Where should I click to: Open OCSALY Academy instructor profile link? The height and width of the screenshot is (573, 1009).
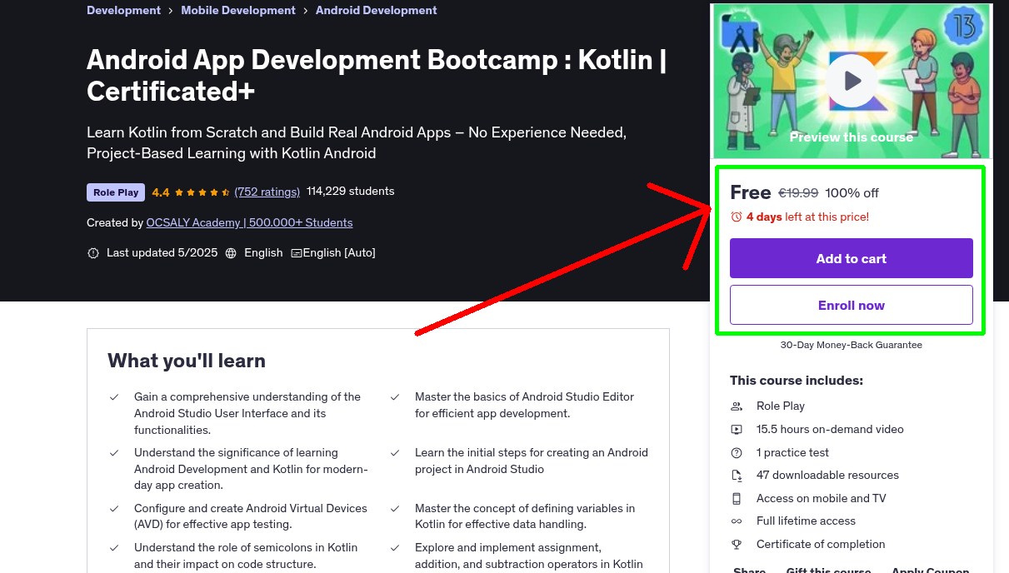249,223
